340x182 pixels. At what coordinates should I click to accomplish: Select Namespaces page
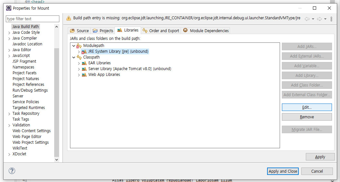point(24,67)
